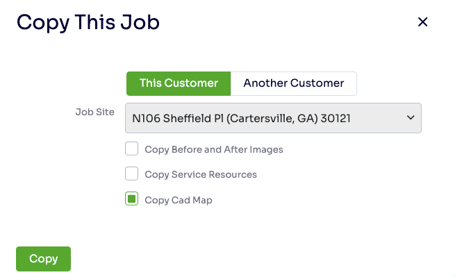455x277 pixels.
Task: Select the This Customer tab
Action: point(179,83)
